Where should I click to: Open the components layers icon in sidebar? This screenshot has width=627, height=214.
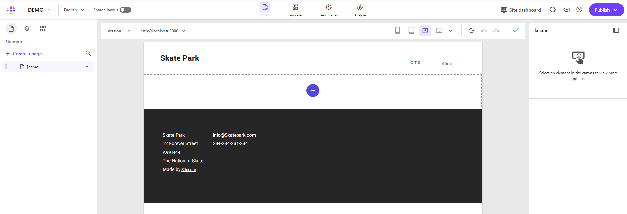click(x=27, y=29)
